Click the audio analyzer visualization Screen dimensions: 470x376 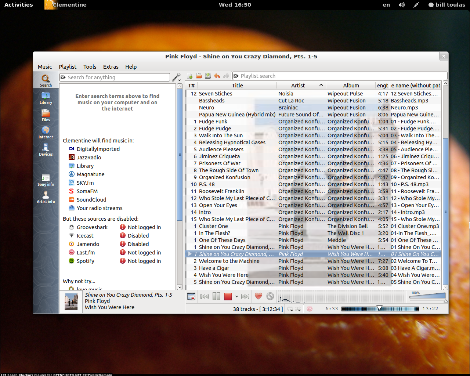coord(341,297)
